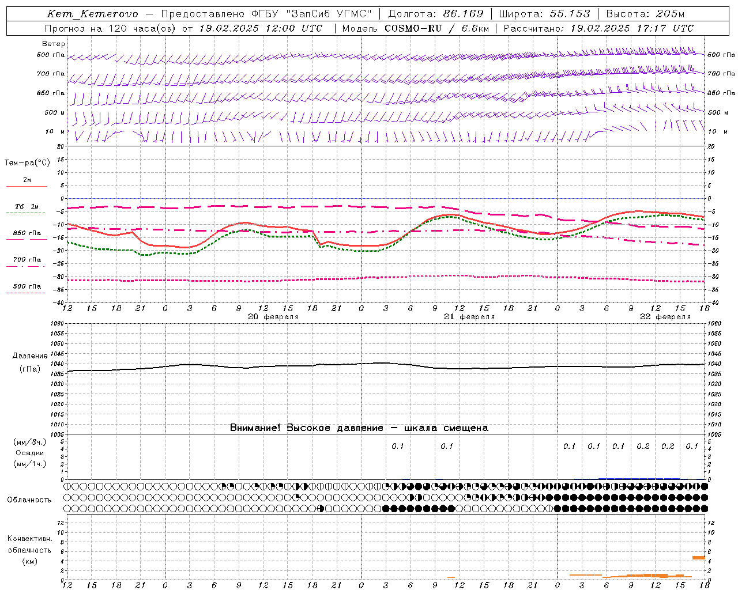Select the 700 гПа wind level label on left
738x590 pixels.
51,74
